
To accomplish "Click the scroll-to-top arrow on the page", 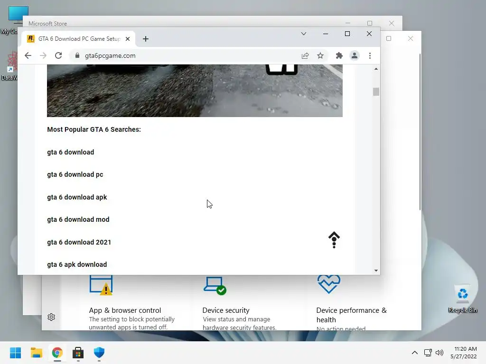I will click(x=334, y=240).
